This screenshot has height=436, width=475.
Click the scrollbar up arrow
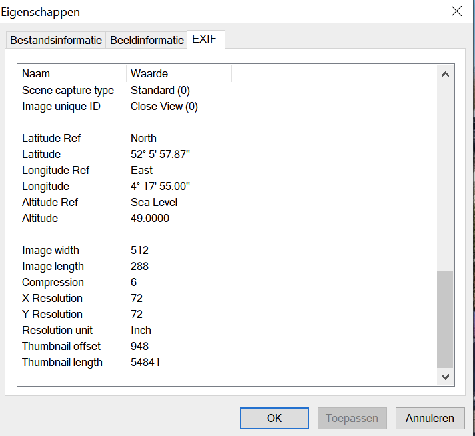[445, 75]
